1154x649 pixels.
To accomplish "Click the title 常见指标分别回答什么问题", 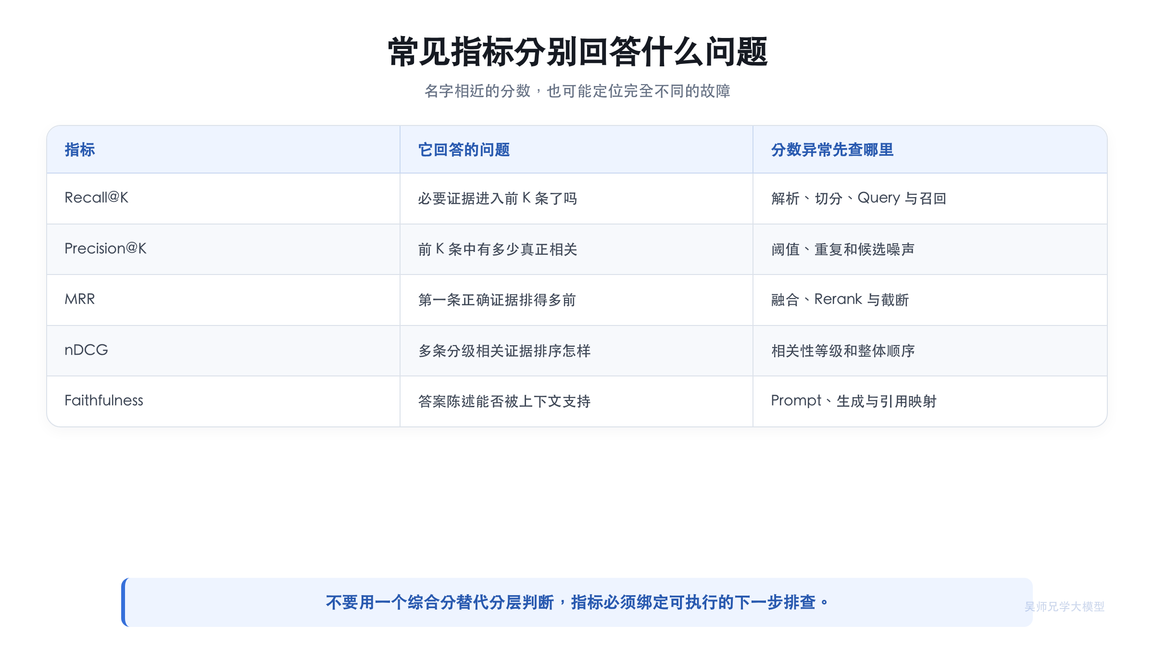I will click(x=577, y=51).
